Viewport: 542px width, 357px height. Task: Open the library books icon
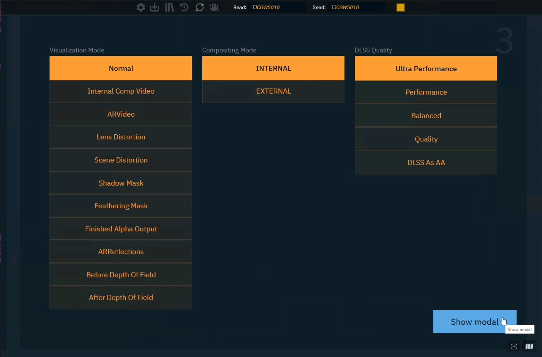coord(169,8)
